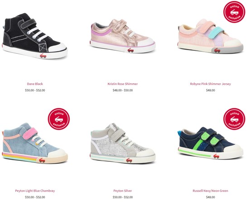Open the Peyton Silver shoe picture
Viewport: 249px width, 202px height.
click(x=123, y=143)
